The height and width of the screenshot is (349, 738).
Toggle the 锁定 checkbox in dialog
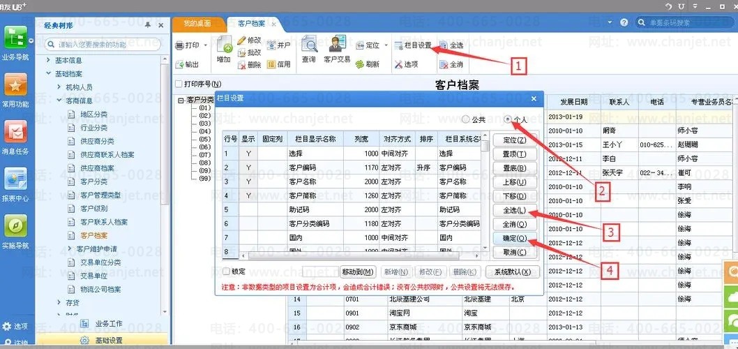(x=227, y=272)
